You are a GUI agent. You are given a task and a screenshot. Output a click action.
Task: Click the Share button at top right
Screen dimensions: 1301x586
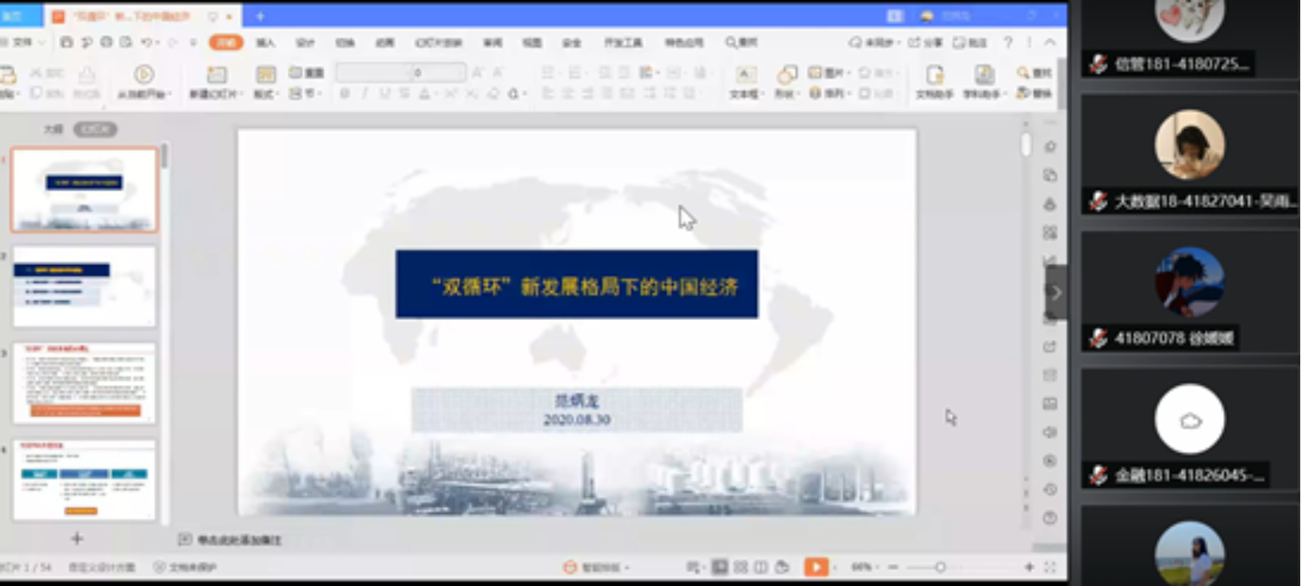[x=924, y=43]
